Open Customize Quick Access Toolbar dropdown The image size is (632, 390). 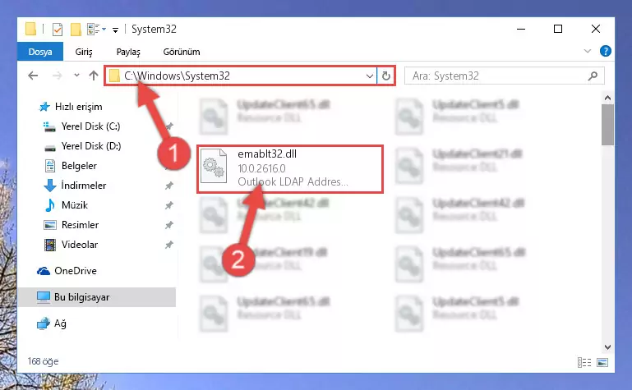[115, 30]
